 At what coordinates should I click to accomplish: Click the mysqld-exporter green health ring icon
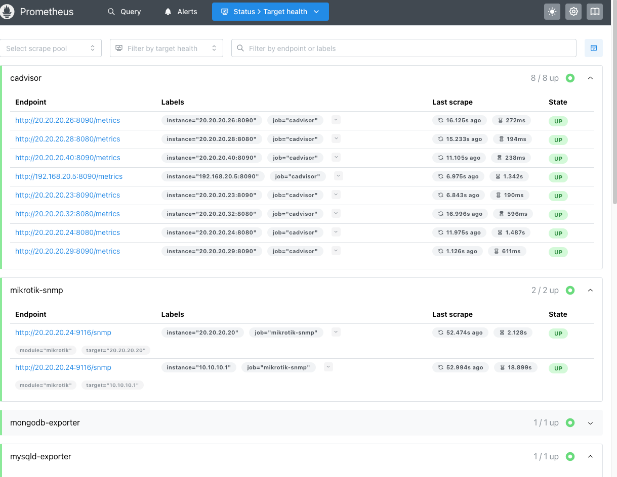(570, 456)
